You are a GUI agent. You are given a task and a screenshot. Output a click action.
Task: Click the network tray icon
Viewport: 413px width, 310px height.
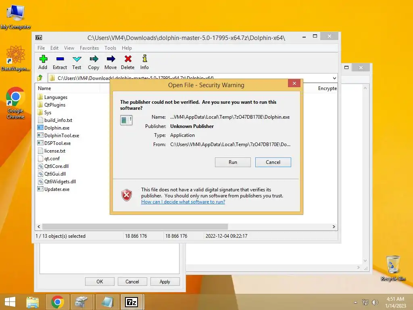(x=365, y=302)
